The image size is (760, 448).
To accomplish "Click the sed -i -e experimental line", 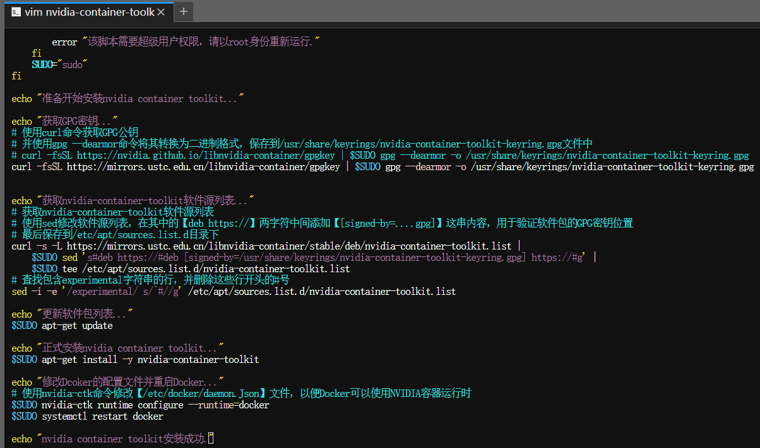I will coord(234,292).
